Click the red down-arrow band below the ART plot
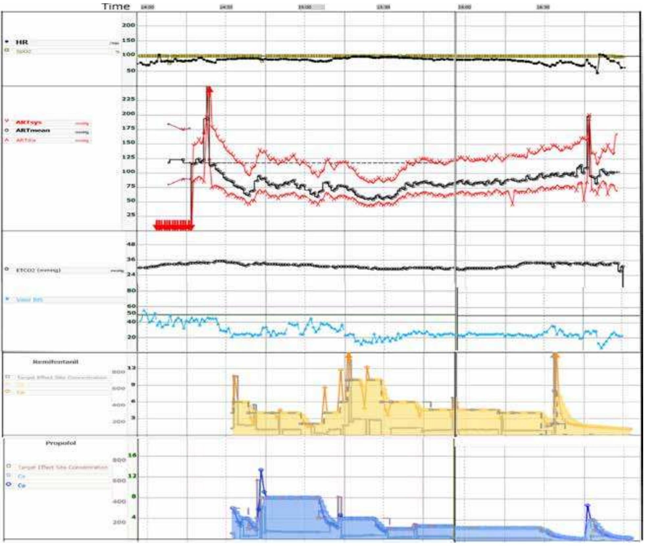This screenshot has width=650, height=546. pyautogui.click(x=174, y=225)
